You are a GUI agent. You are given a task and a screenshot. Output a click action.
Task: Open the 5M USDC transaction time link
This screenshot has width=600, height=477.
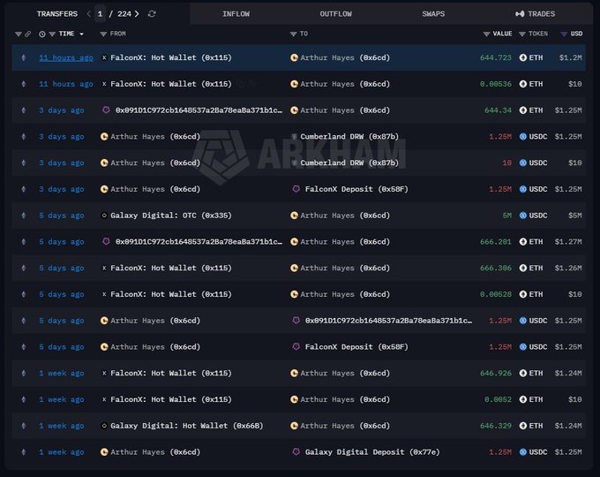[61, 216]
